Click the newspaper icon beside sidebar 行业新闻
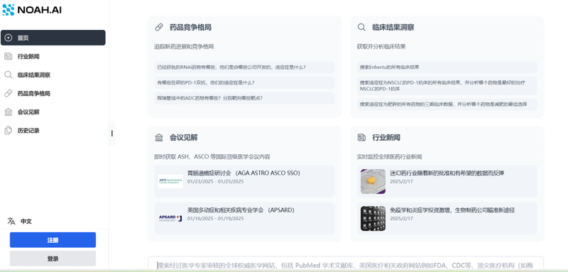The image size is (568, 272). point(8,56)
